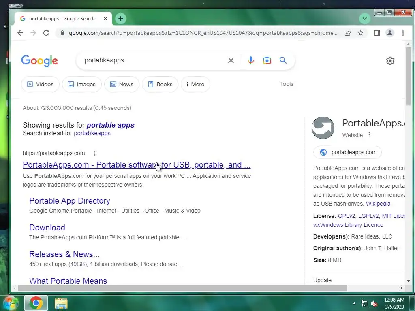Filter results by Images
415x311 pixels.
click(81, 84)
